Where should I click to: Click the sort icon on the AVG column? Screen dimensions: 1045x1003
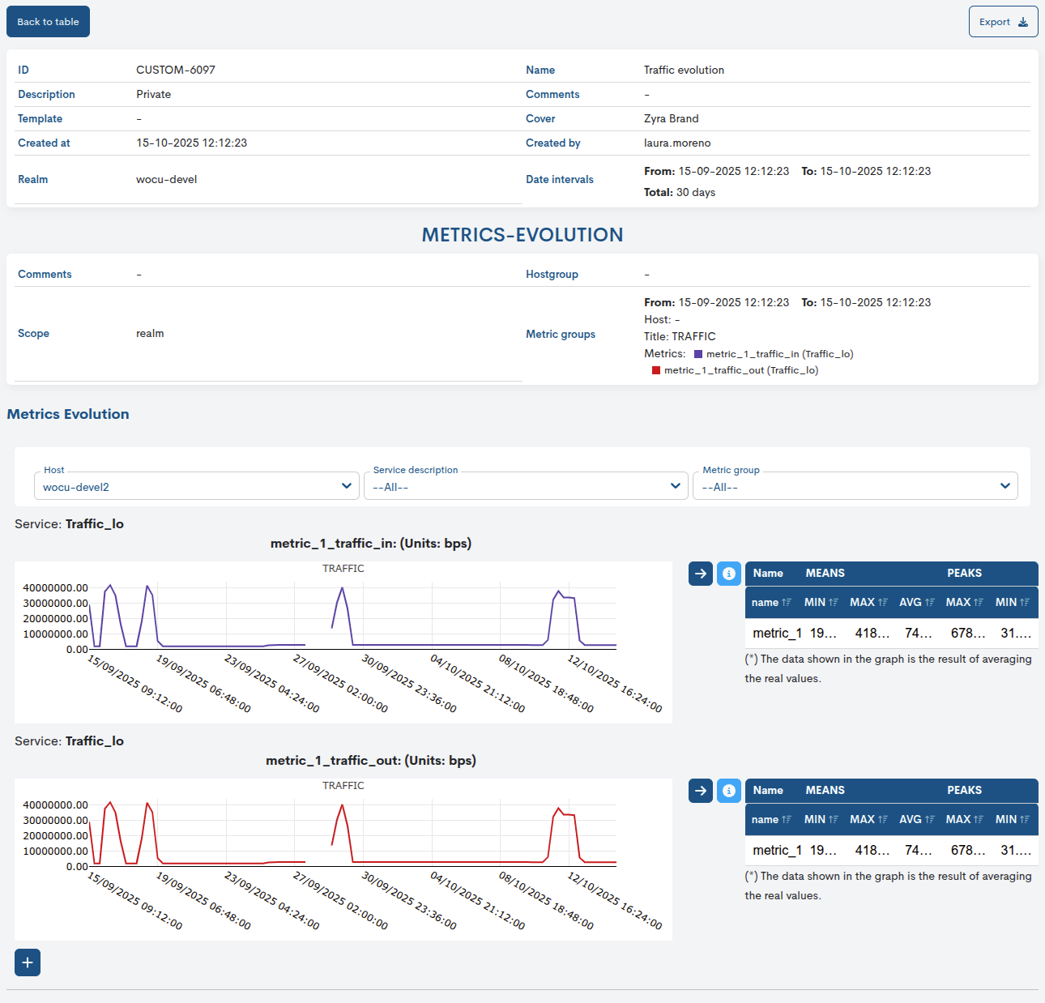(929, 602)
